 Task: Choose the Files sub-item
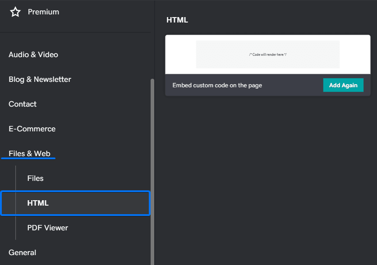pos(35,178)
